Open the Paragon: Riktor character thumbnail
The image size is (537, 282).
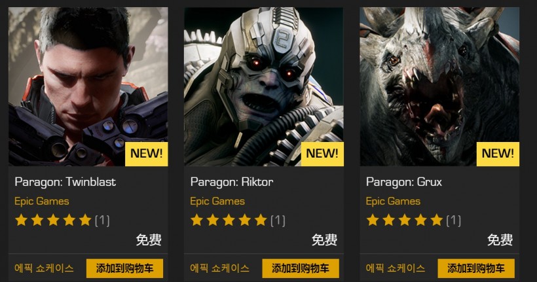(264, 87)
